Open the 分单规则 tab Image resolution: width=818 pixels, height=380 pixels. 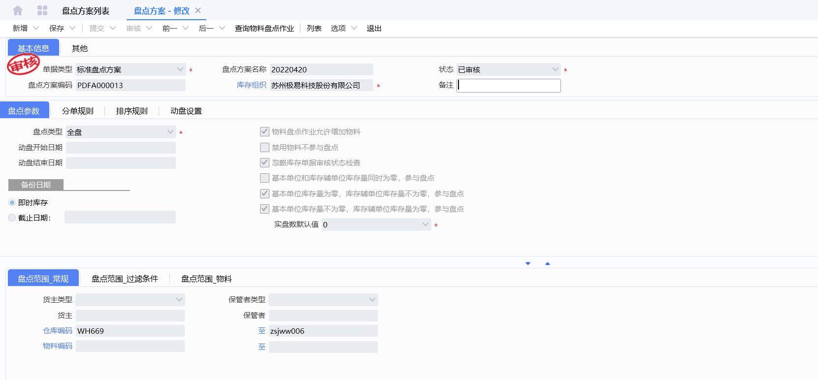tap(78, 111)
